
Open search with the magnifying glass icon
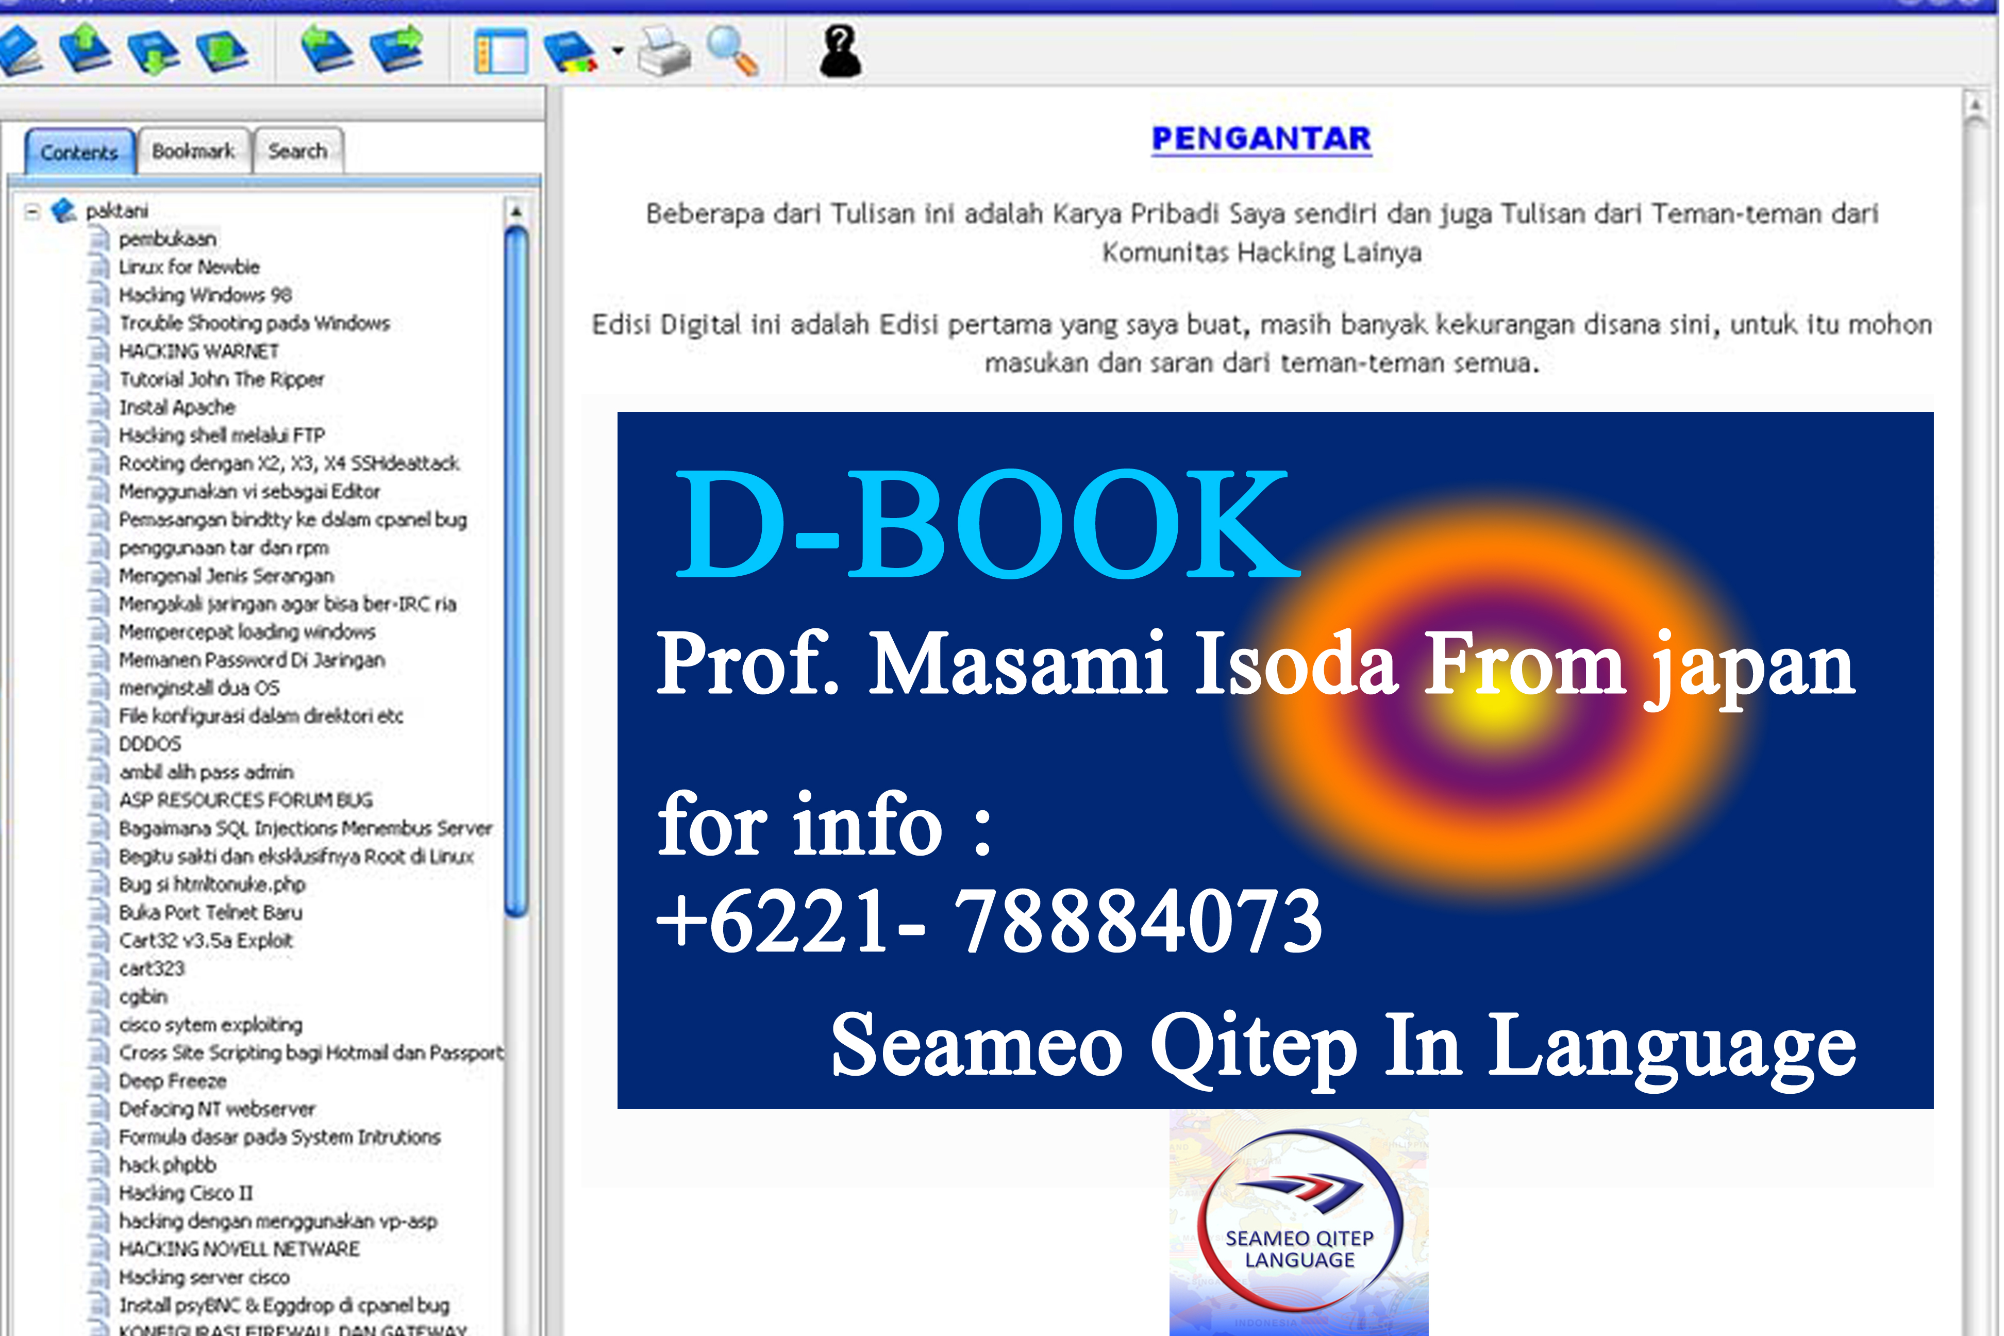click(x=733, y=51)
